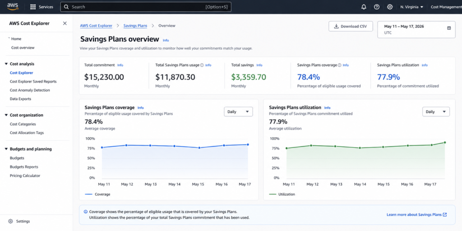
Task: Open Pricing Calculator
Action: pyautogui.click(x=25, y=176)
